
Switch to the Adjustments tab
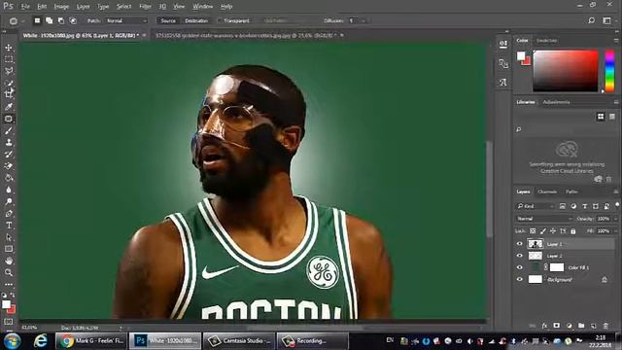(556, 102)
